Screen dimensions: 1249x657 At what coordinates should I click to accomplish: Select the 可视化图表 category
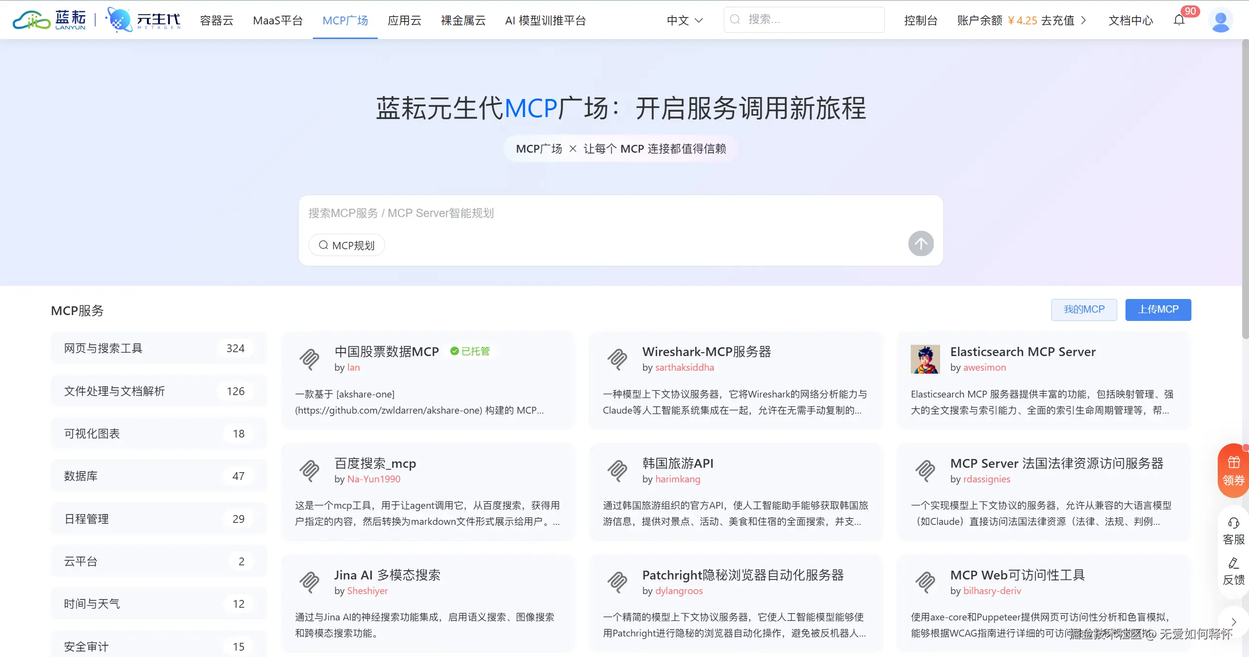coord(159,434)
